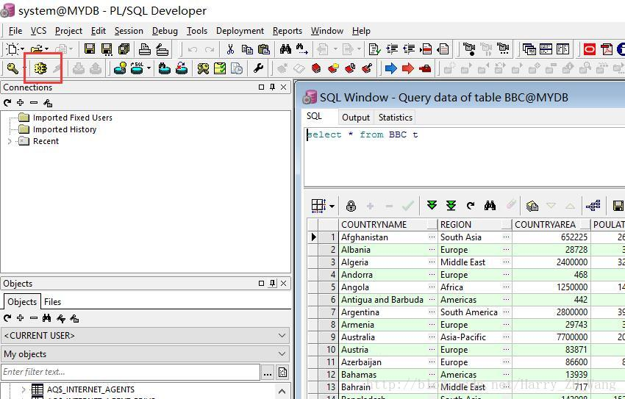The image size is (625, 399).
Task: Open the My objects dropdown
Action: [x=282, y=354]
